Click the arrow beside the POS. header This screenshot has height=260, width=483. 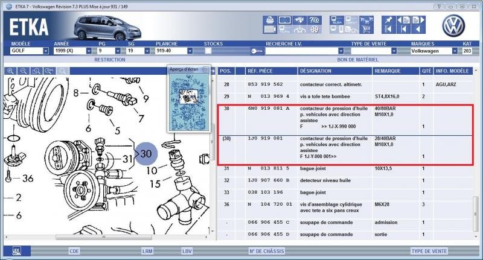[213, 71]
